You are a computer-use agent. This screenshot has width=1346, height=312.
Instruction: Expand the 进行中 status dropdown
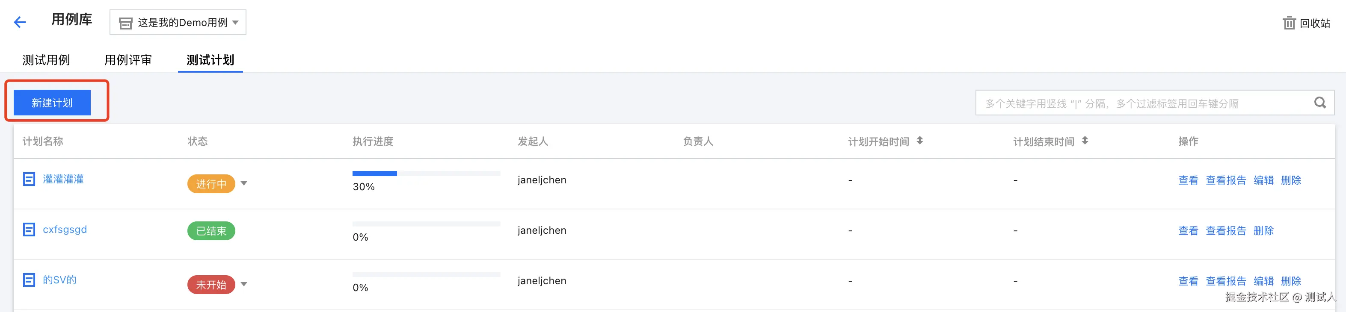[x=244, y=183]
